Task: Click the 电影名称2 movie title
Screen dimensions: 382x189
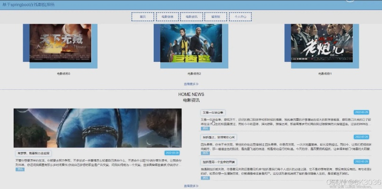Action: point(194,74)
